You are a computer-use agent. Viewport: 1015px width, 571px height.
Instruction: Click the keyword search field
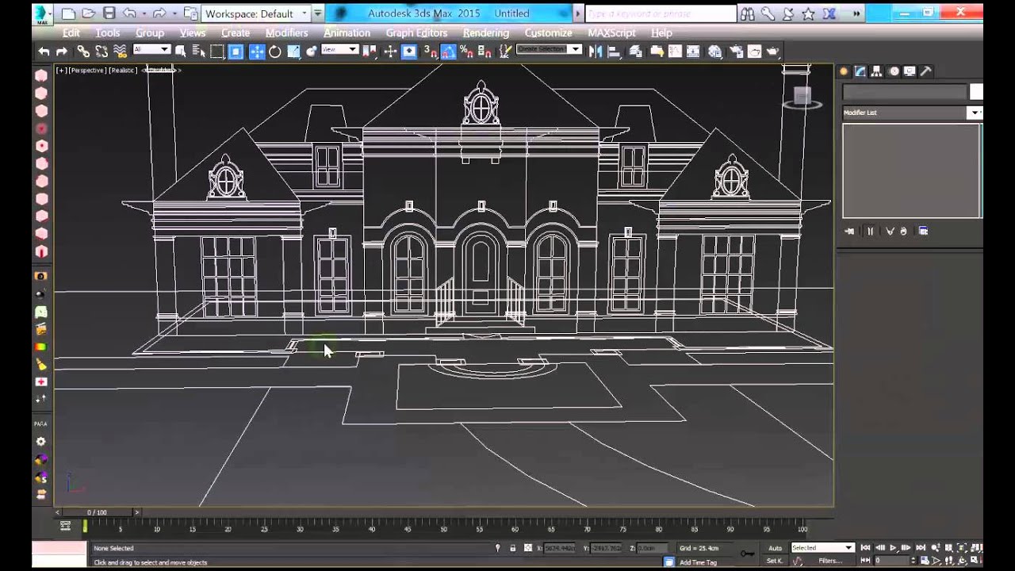tap(661, 13)
